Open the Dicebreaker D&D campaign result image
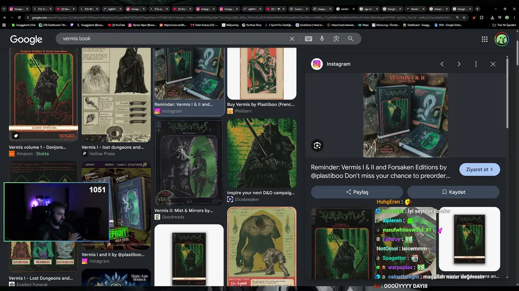This screenshot has width=519, height=291. [262, 153]
